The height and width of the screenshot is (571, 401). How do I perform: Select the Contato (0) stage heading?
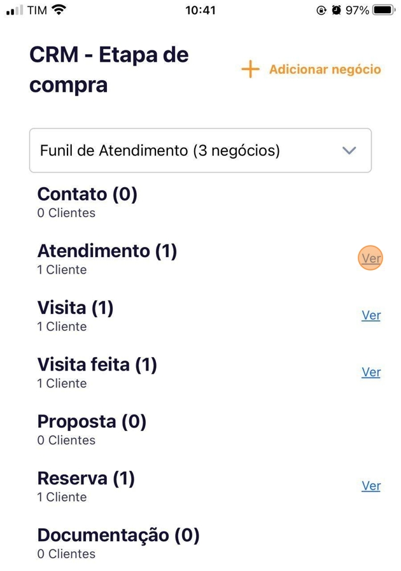(x=87, y=194)
